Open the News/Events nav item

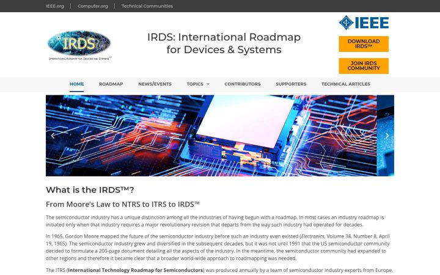pyautogui.click(x=155, y=84)
